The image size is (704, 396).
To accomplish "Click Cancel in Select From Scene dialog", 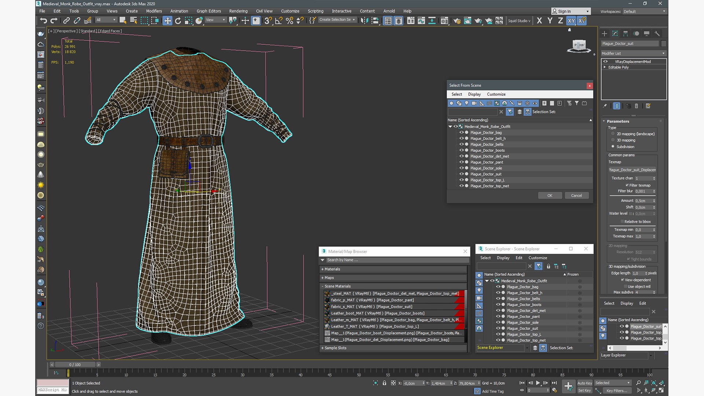I will click(x=576, y=195).
